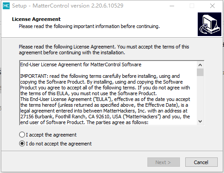Click the "You must accept the terms" instruction text
Screen dimensions: 224x173
(153, 47)
